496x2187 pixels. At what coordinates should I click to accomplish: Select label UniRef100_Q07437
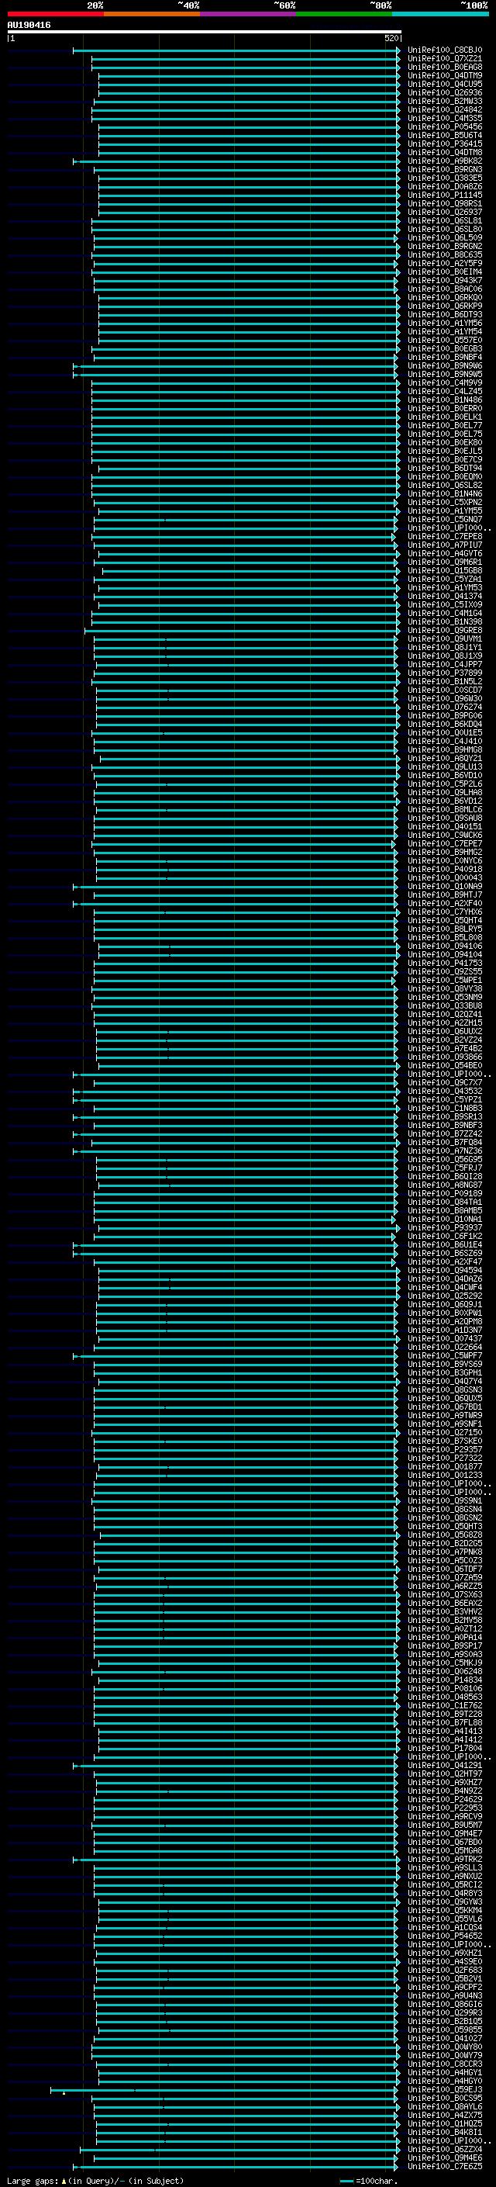[x=445, y=1339]
